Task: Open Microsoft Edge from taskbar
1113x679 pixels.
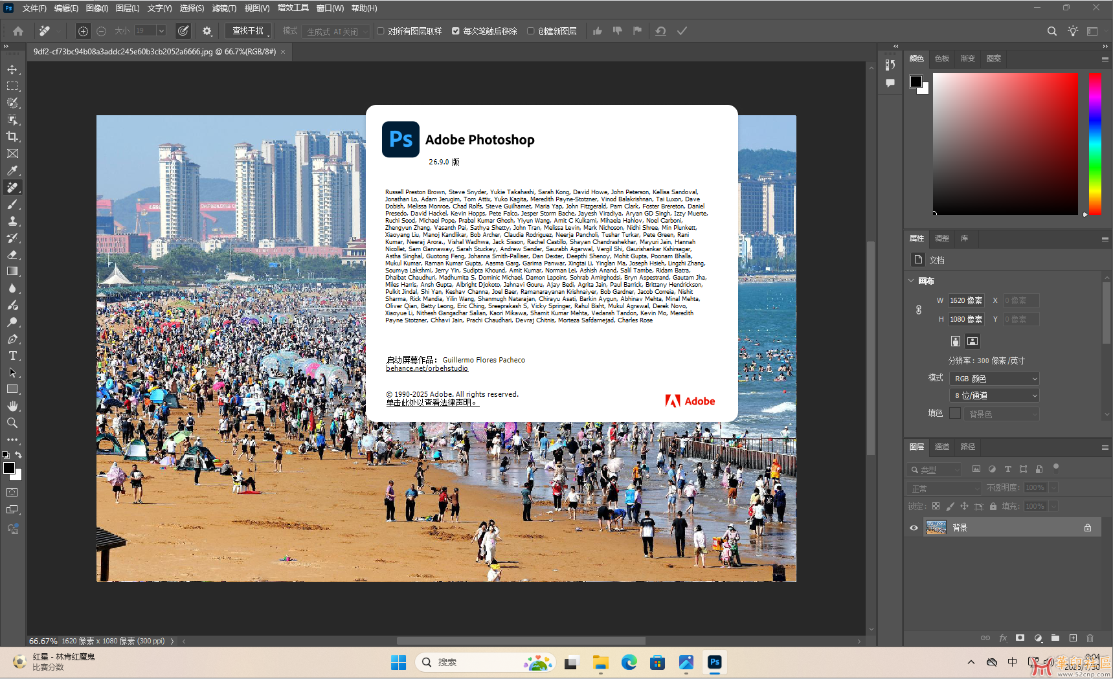Action: tap(629, 662)
